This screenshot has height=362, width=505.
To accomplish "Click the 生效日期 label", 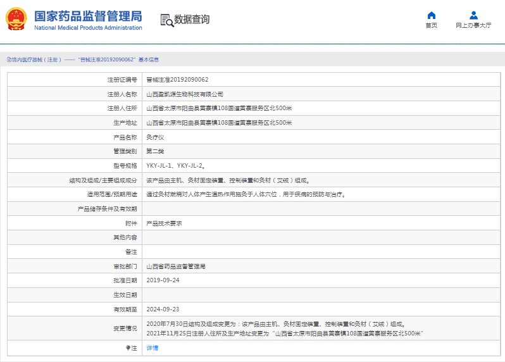I will coord(125,295).
